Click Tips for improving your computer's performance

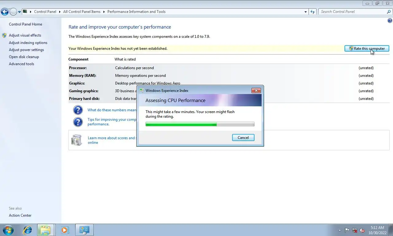pos(112,122)
